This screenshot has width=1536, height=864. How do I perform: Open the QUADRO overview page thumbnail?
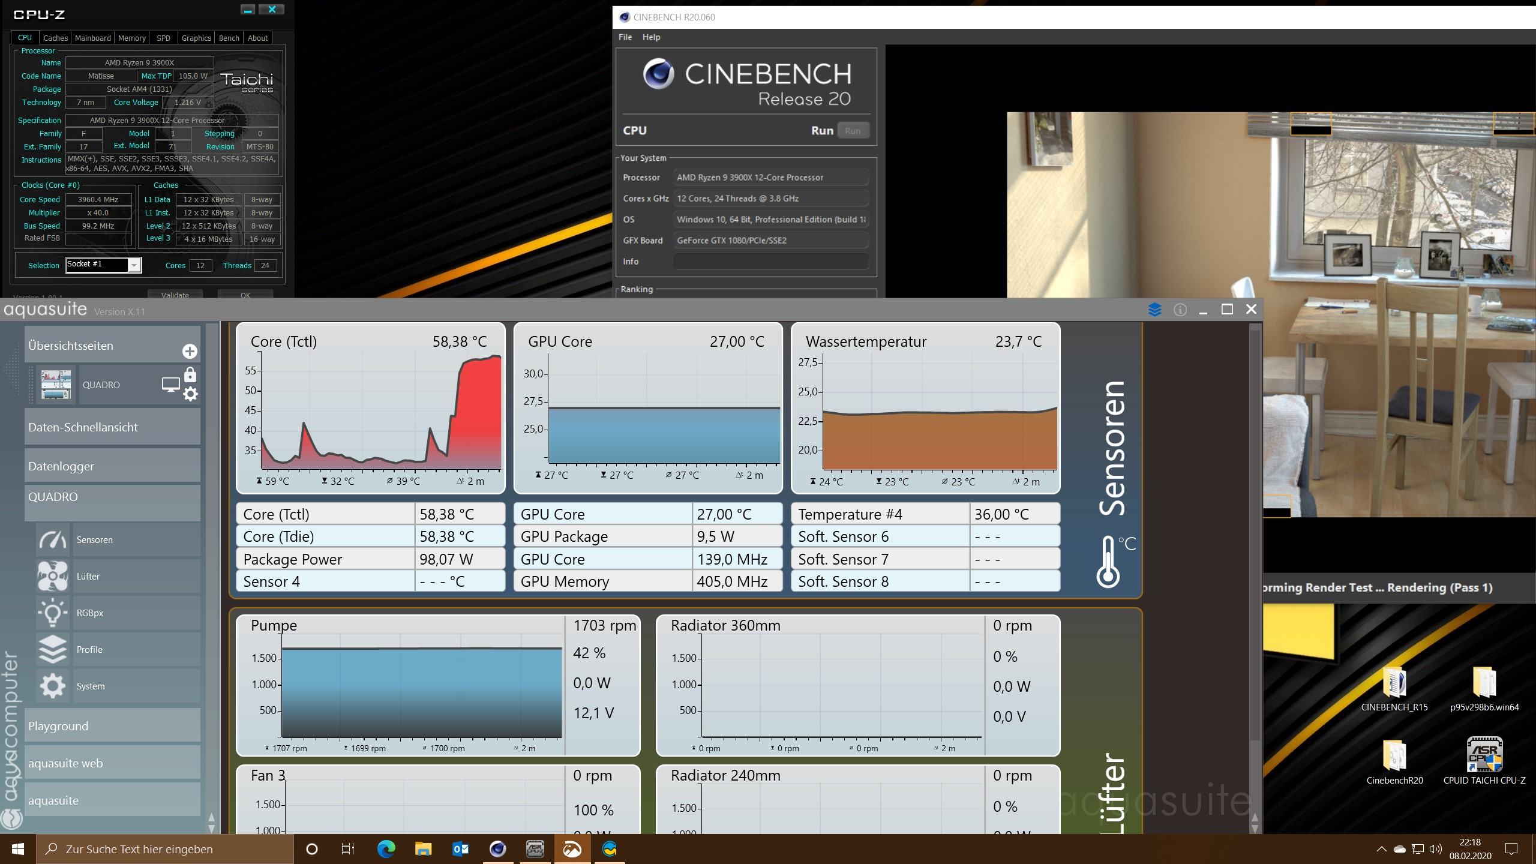(x=56, y=385)
